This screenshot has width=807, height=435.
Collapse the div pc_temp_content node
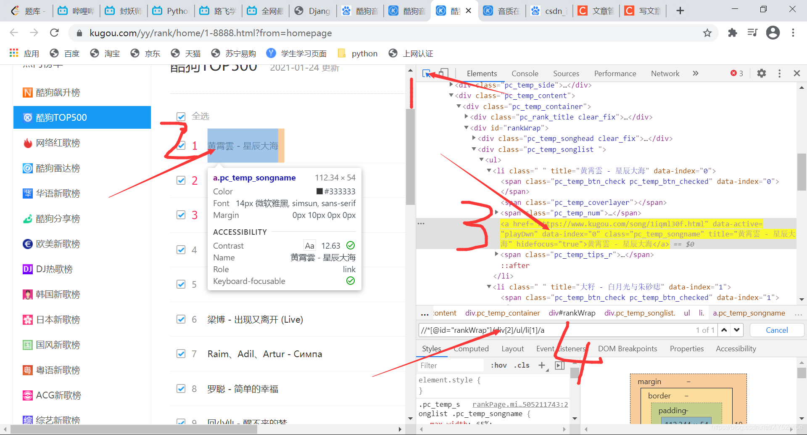coord(451,95)
